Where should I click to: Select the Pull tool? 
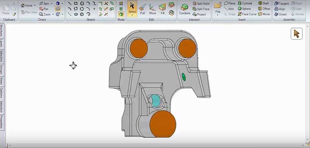click(x=142, y=9)
